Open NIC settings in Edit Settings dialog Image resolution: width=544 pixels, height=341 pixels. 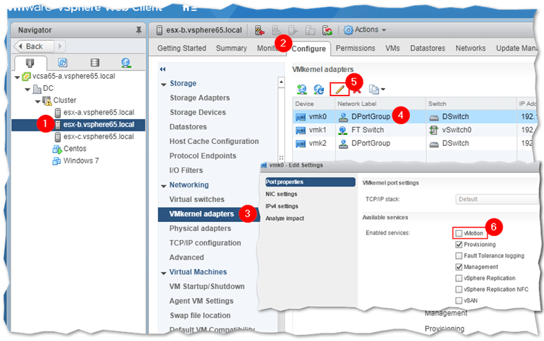pos(282,194)
